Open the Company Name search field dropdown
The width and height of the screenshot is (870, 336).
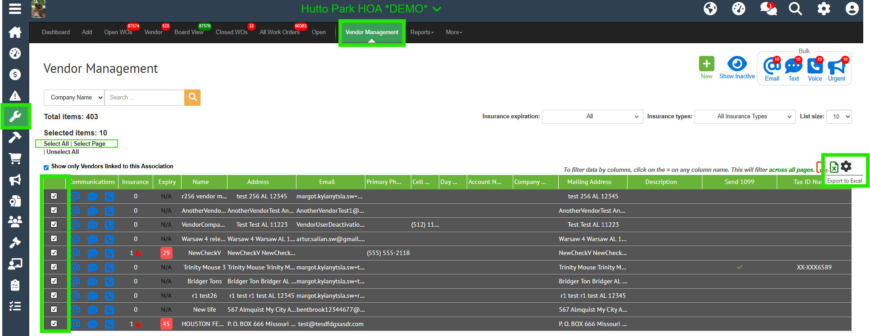(74, 98)
